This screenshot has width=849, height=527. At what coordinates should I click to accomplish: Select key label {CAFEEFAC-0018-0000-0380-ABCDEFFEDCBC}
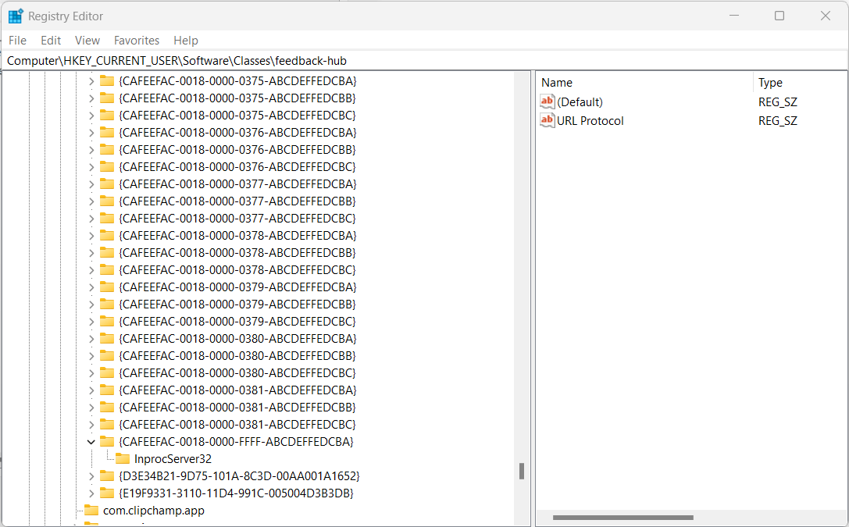[237, 373]
